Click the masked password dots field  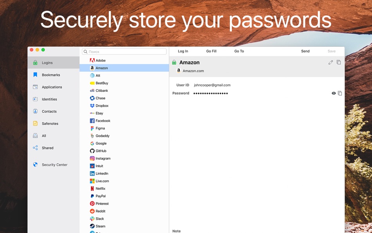[211, 93]
